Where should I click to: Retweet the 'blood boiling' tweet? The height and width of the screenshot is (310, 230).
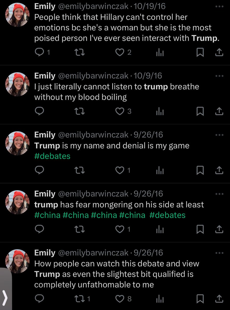point(79,111)
